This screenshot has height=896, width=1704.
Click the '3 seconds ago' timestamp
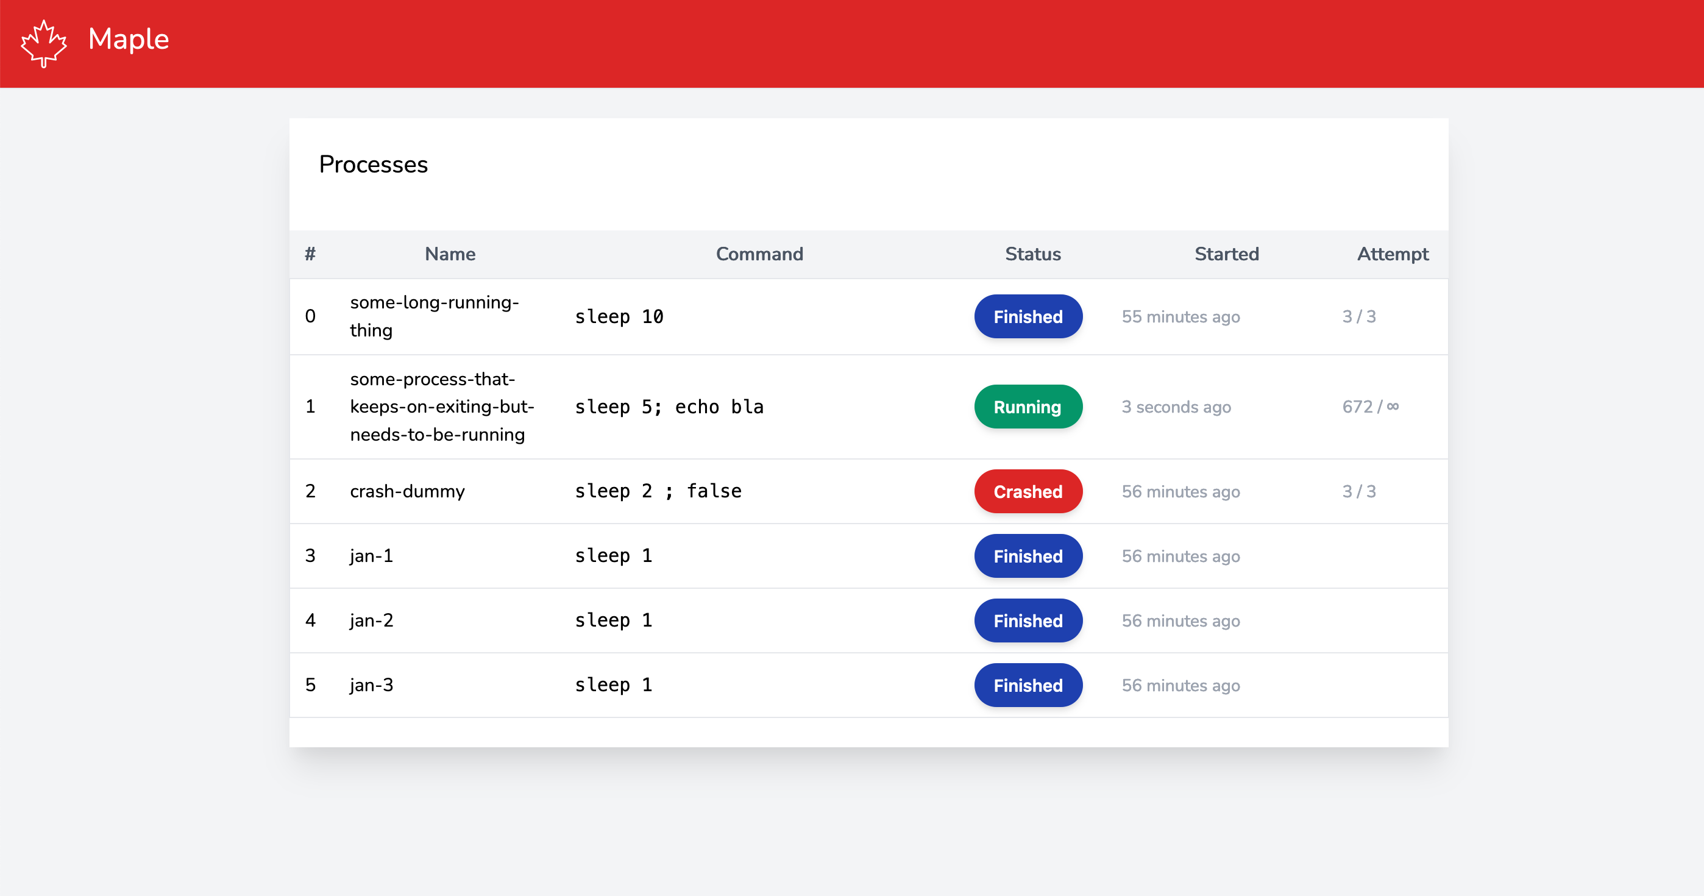click(x=1176, y=407)
